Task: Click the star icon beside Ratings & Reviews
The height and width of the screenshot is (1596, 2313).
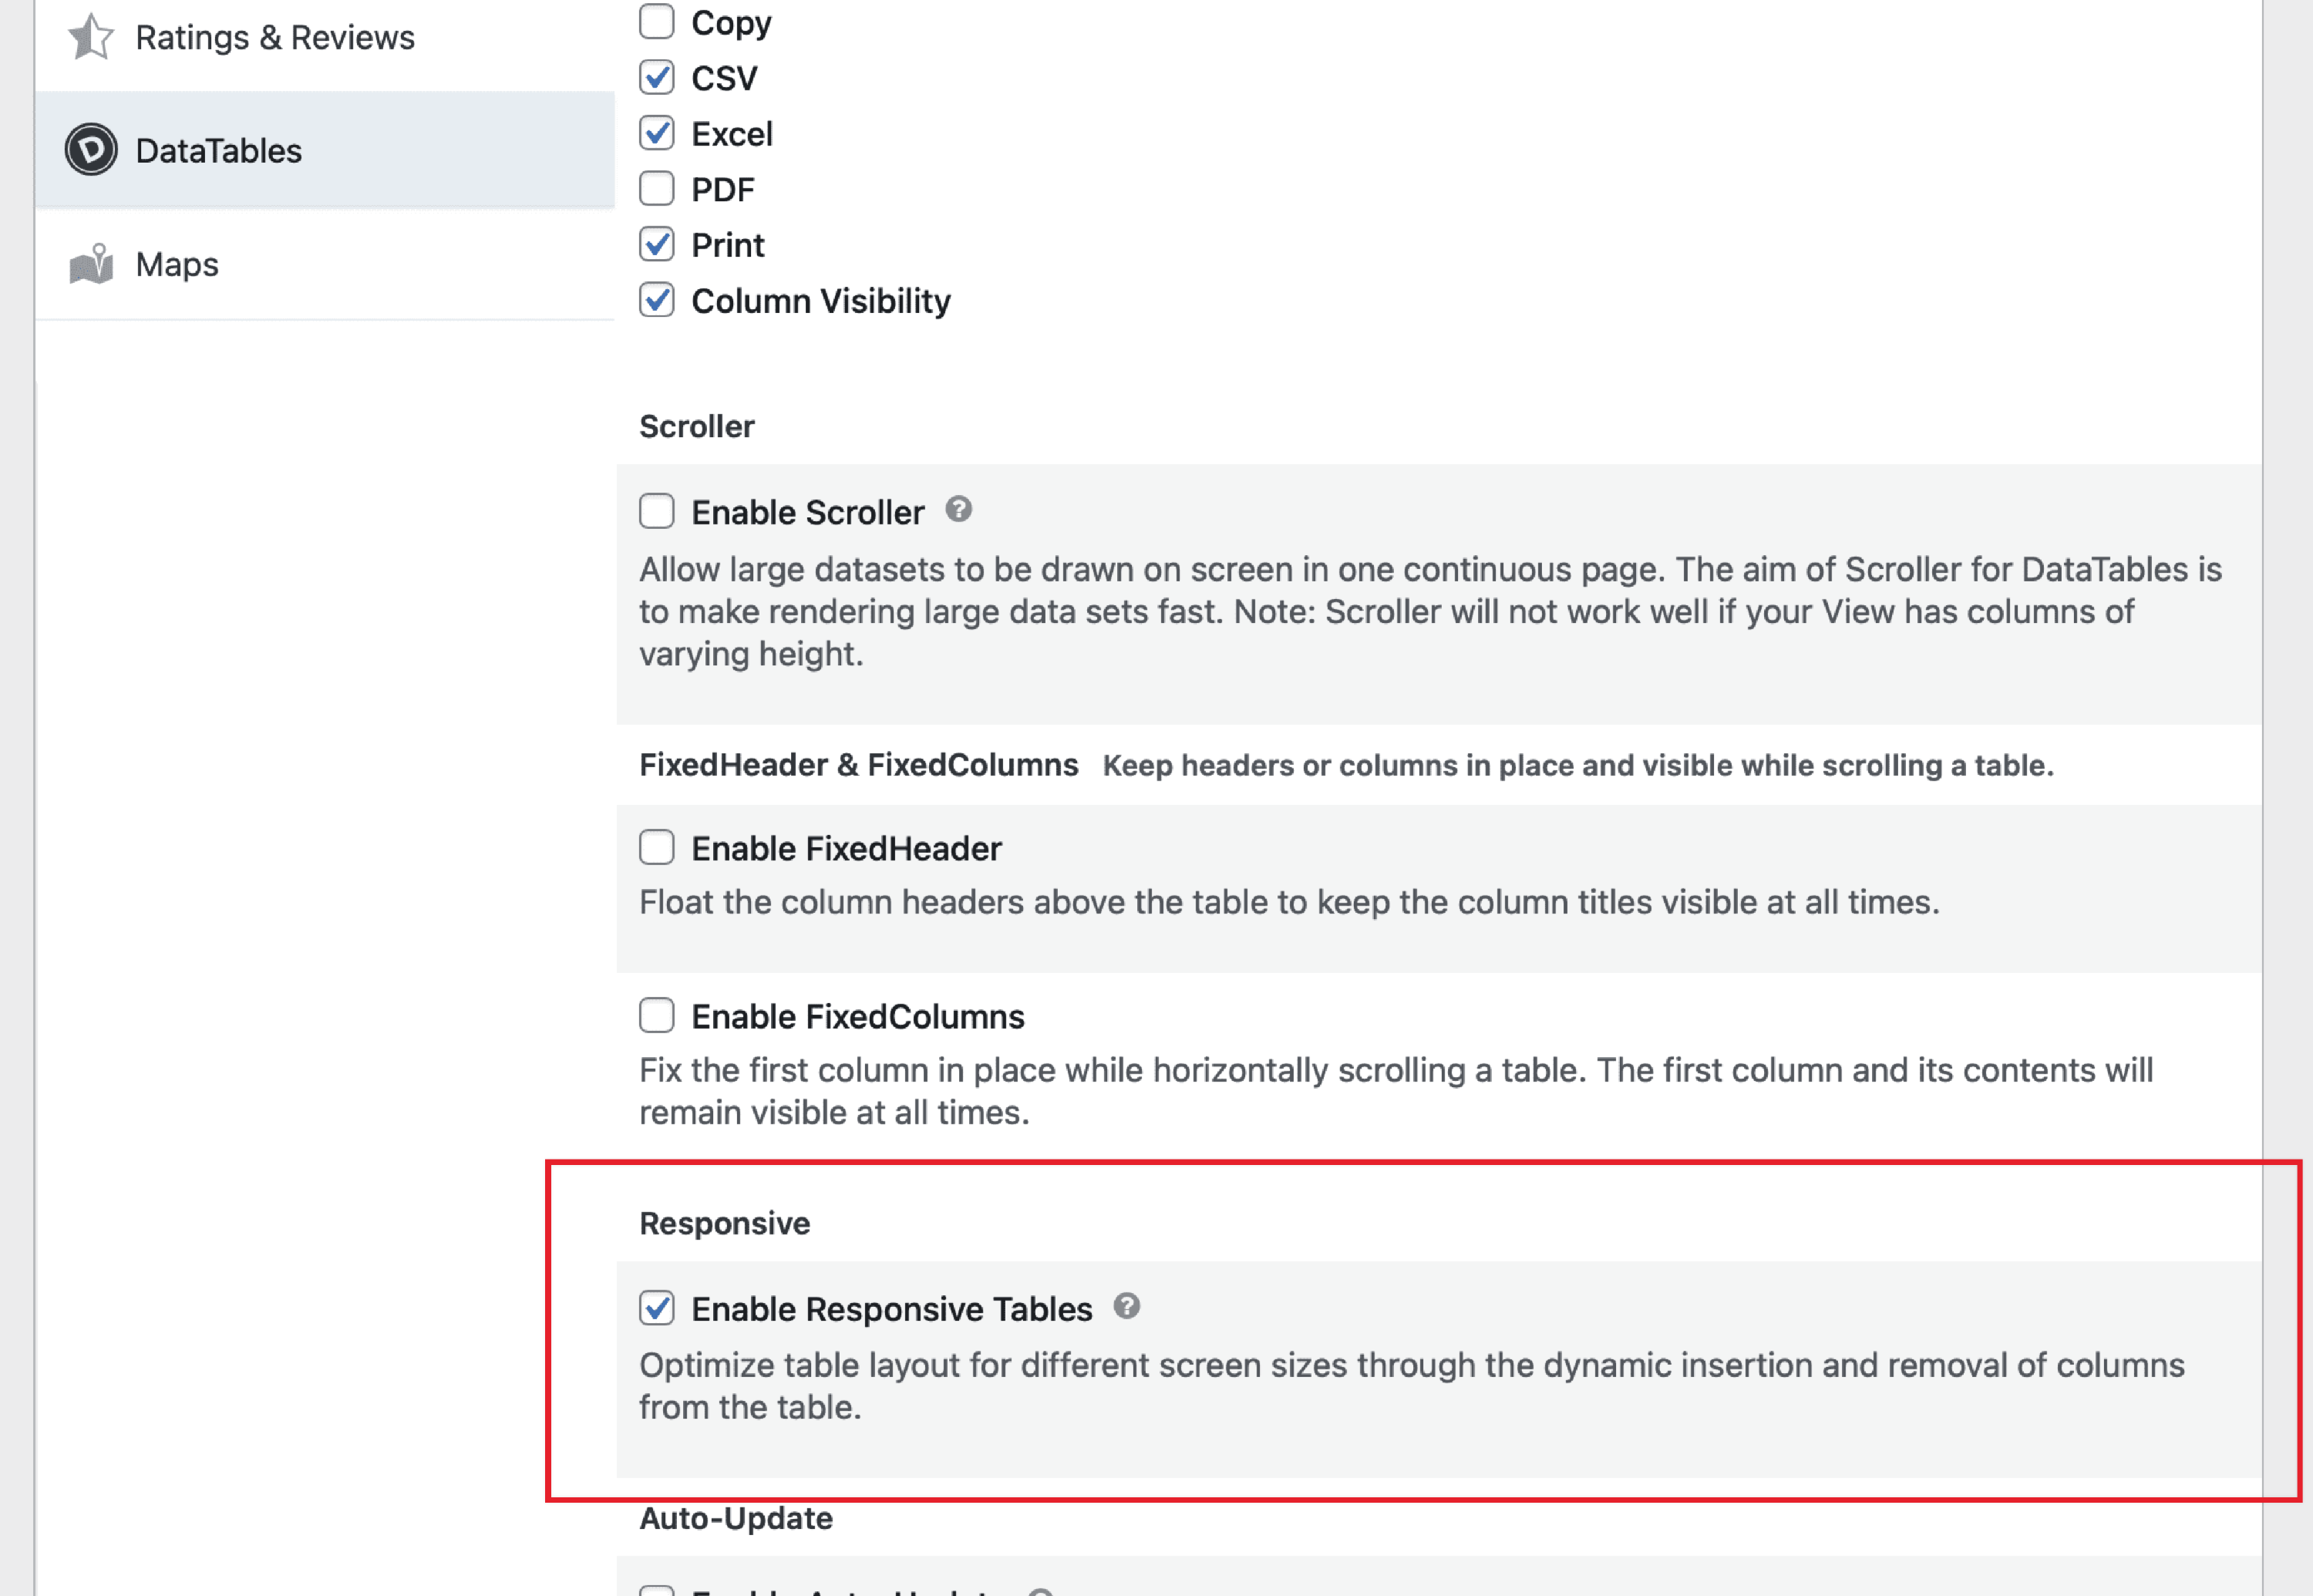Action: coord(91,37)
